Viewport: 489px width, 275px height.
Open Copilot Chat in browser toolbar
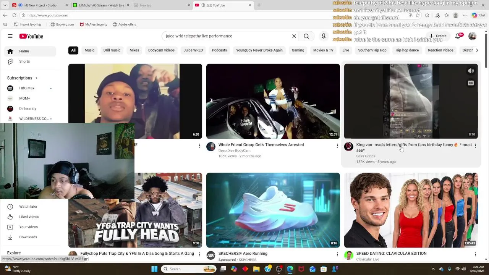coord(478,15)
